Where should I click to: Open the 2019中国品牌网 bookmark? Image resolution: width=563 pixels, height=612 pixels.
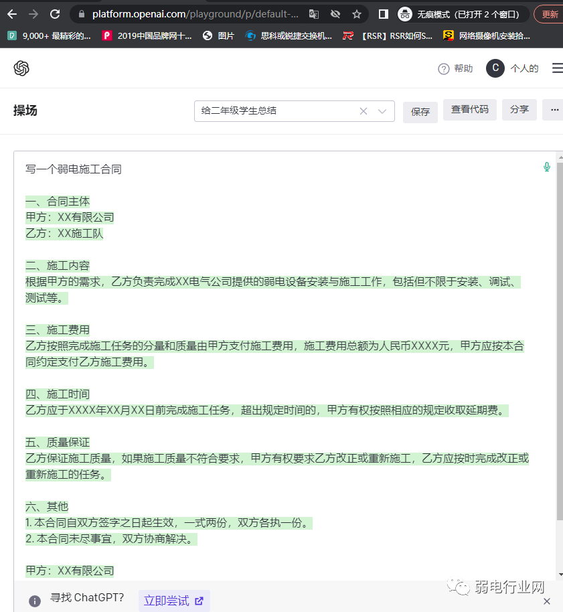click(x=147, y=36)
